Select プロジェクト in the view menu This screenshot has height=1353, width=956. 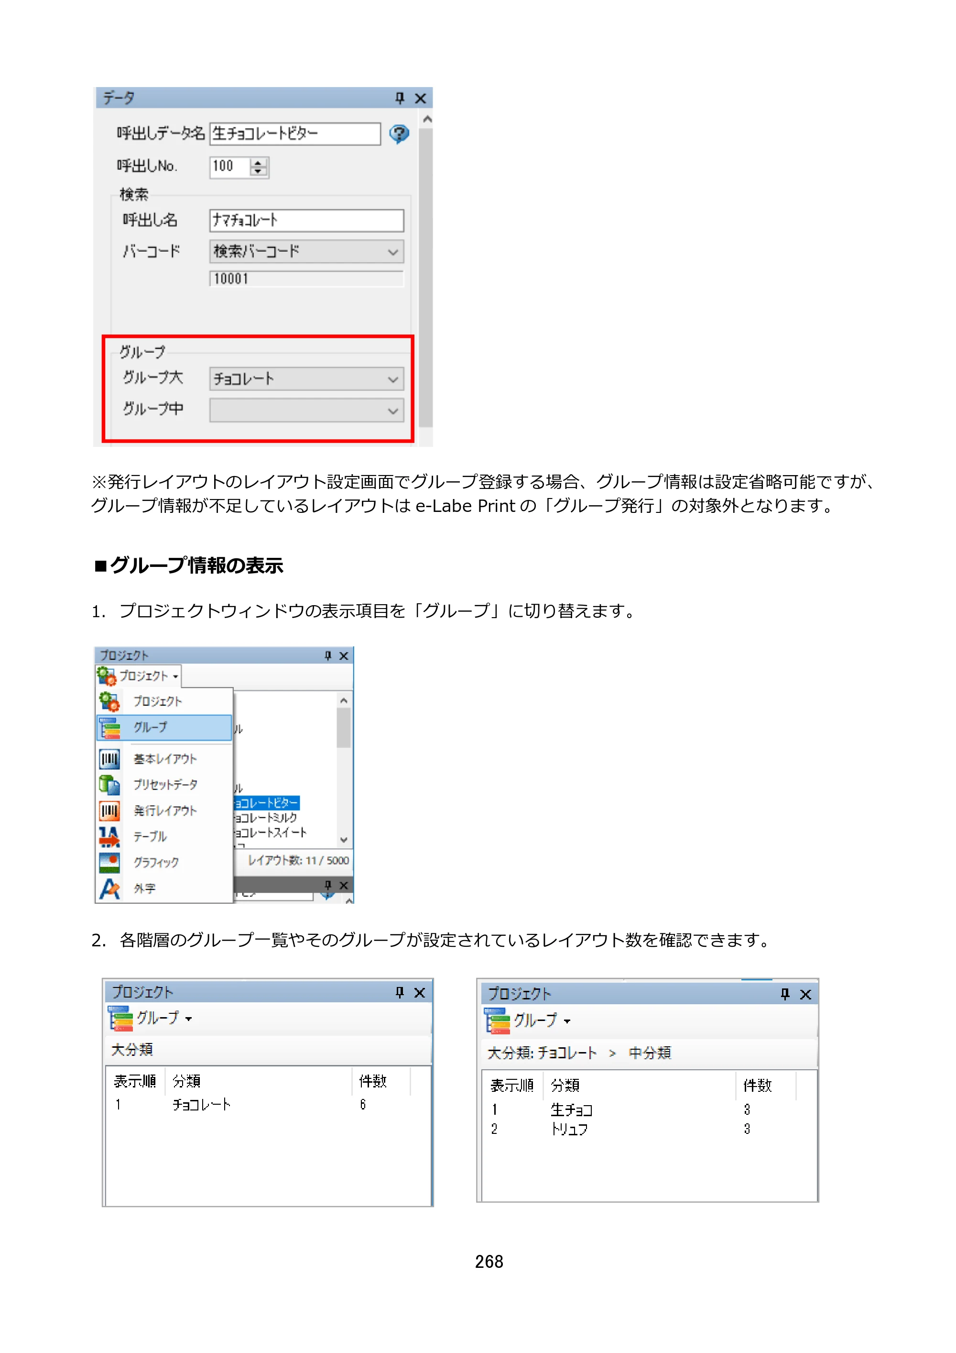tap(165, 701)
